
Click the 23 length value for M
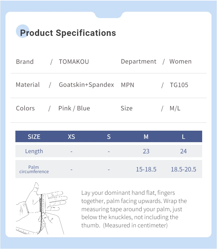point(146,151)
